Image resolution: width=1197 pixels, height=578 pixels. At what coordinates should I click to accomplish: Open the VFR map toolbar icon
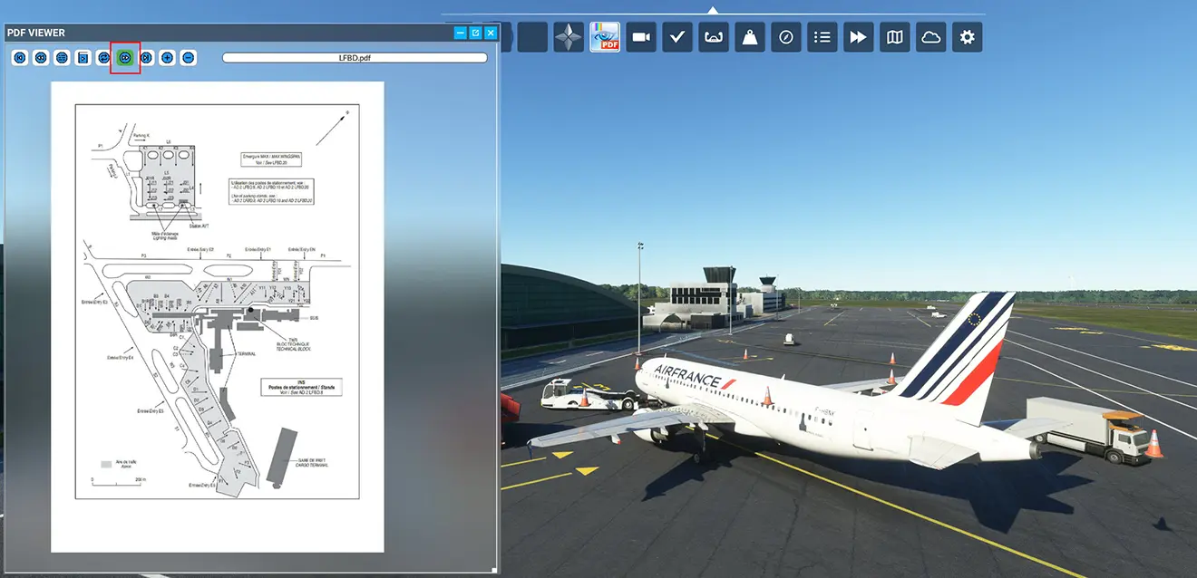pyautogui.click(x=895, y=37)
